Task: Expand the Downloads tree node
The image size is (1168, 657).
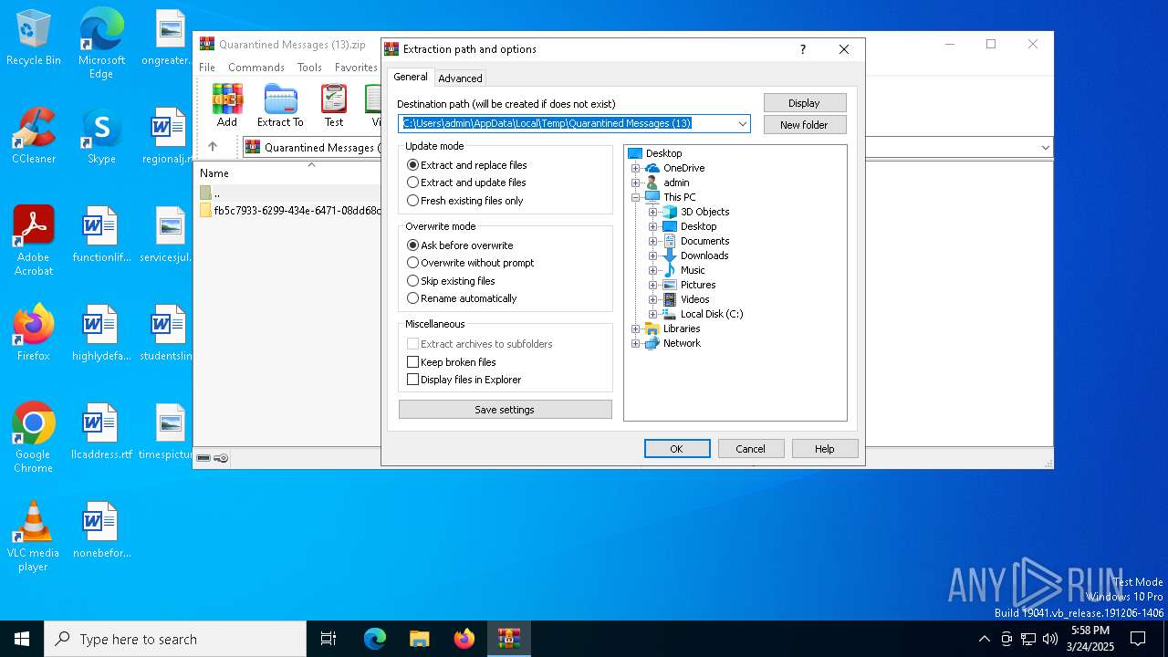Action: [x=653, y=255]
